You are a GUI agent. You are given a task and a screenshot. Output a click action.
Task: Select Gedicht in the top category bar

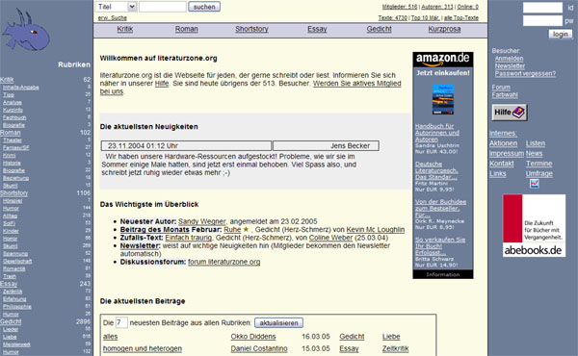click(x=379, y=29)
